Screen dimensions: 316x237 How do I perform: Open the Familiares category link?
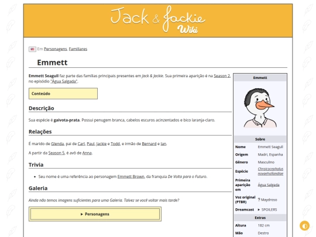pos(78,49)
